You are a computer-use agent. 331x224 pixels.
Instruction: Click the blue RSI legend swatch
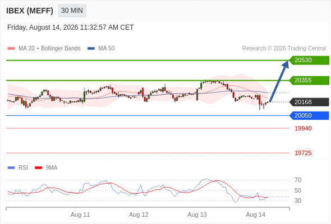11,168
